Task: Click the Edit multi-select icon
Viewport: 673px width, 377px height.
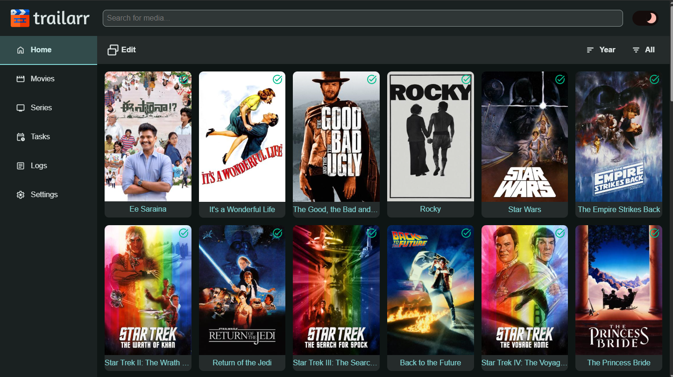Action: tap(113, 50)
